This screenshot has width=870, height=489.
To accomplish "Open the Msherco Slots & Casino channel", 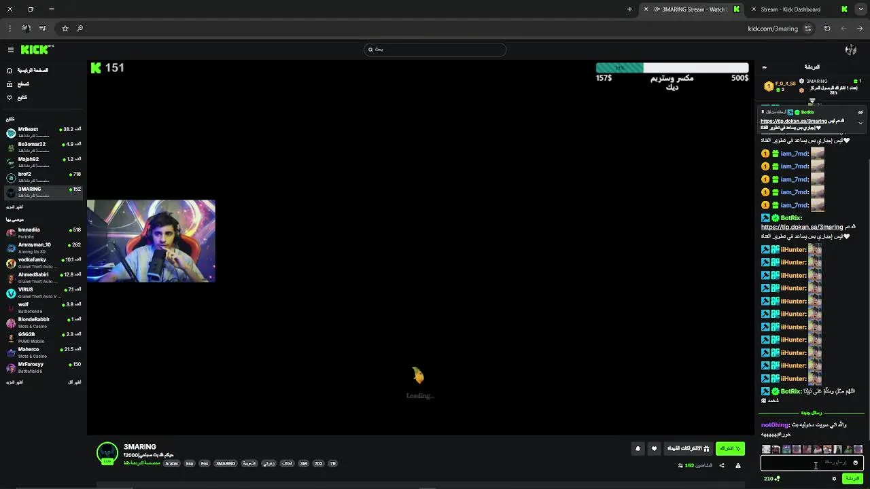I will point(43,352).
